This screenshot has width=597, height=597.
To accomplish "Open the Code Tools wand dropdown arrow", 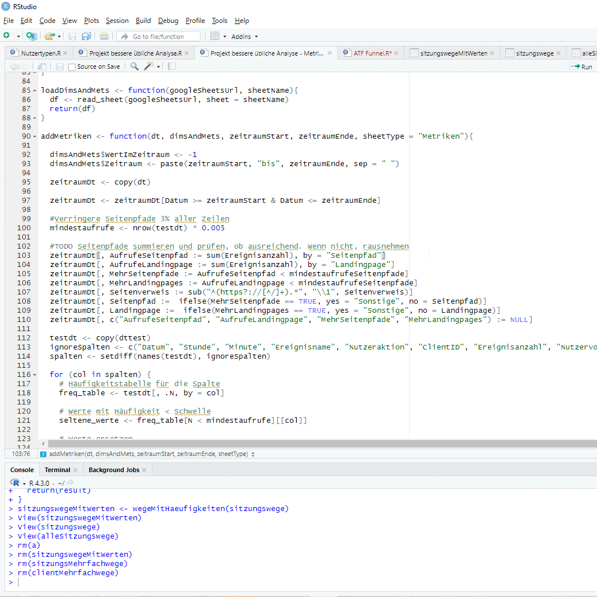I will 158,67.
